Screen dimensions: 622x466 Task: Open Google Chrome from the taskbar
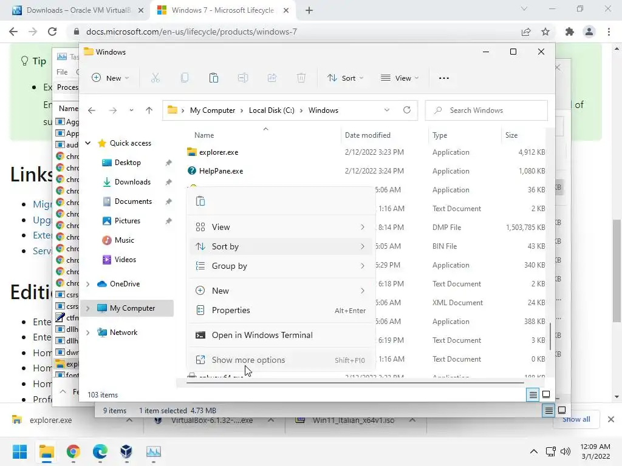(x=73, y=451)
